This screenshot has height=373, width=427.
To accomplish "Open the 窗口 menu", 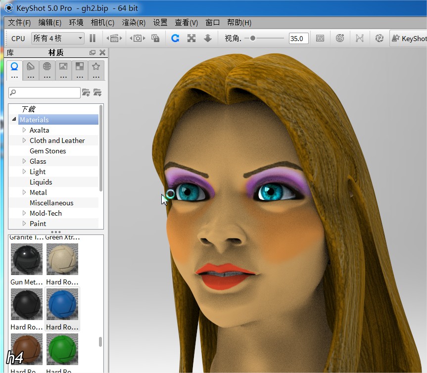I will point(212,22).
